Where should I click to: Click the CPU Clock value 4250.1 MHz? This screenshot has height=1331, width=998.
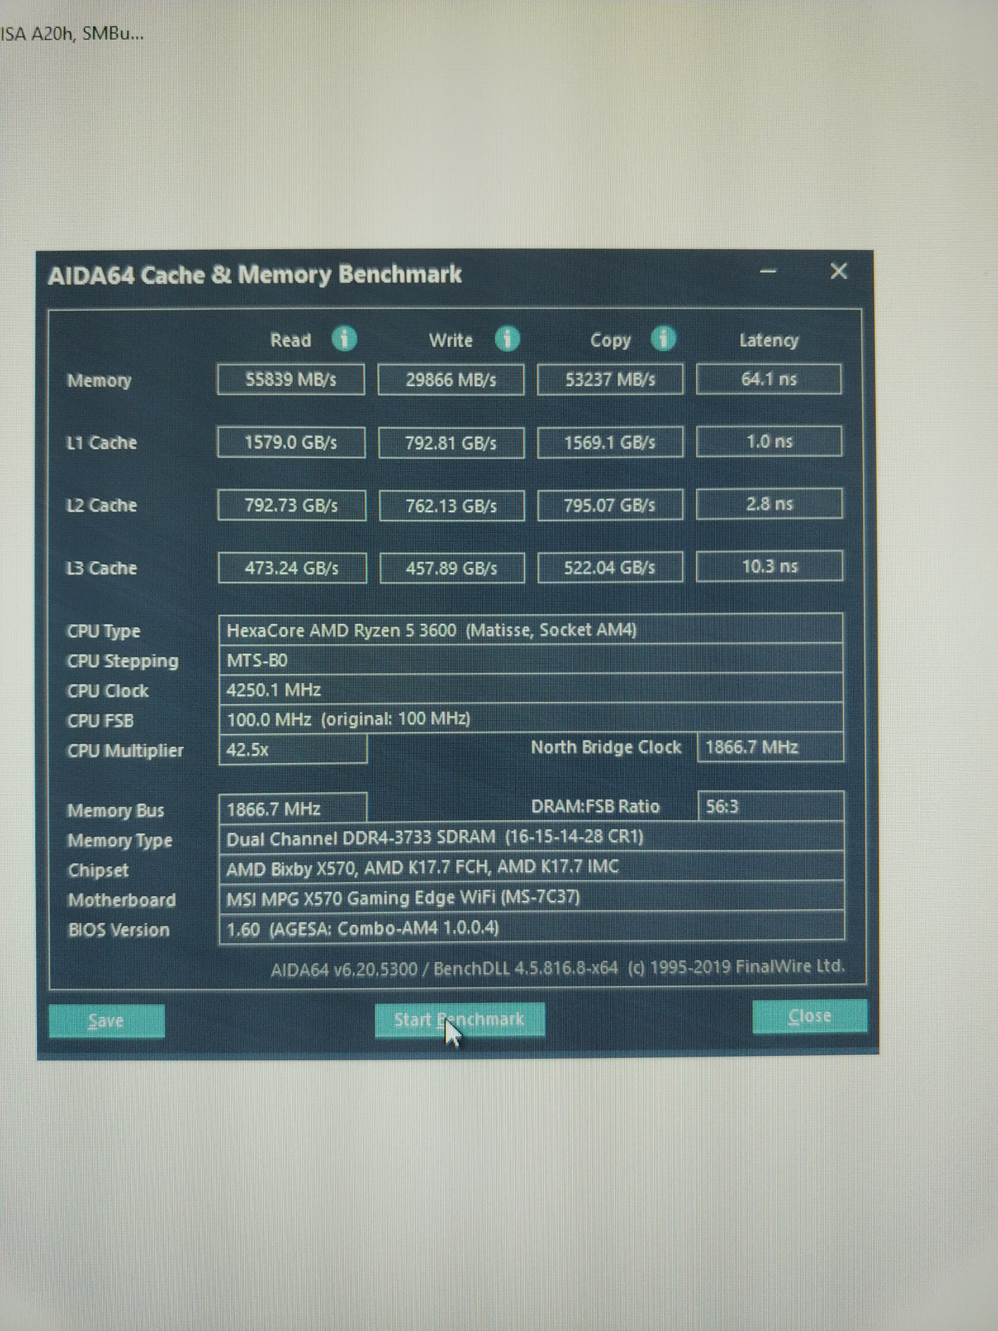(531, 690)
